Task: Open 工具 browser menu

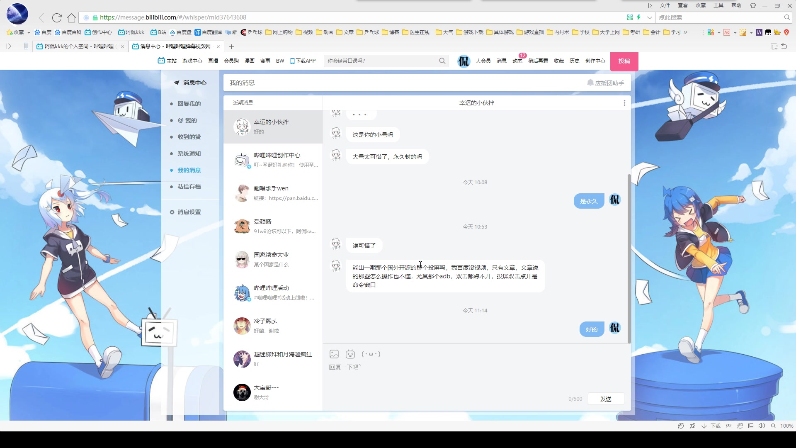Action: pyautogui.click(x=718, y=5)
